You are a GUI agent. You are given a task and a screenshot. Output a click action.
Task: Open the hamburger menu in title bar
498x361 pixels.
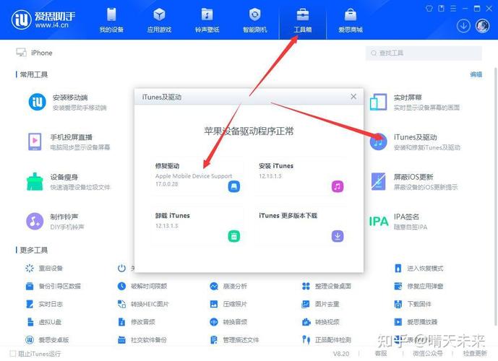pos(453,9)
